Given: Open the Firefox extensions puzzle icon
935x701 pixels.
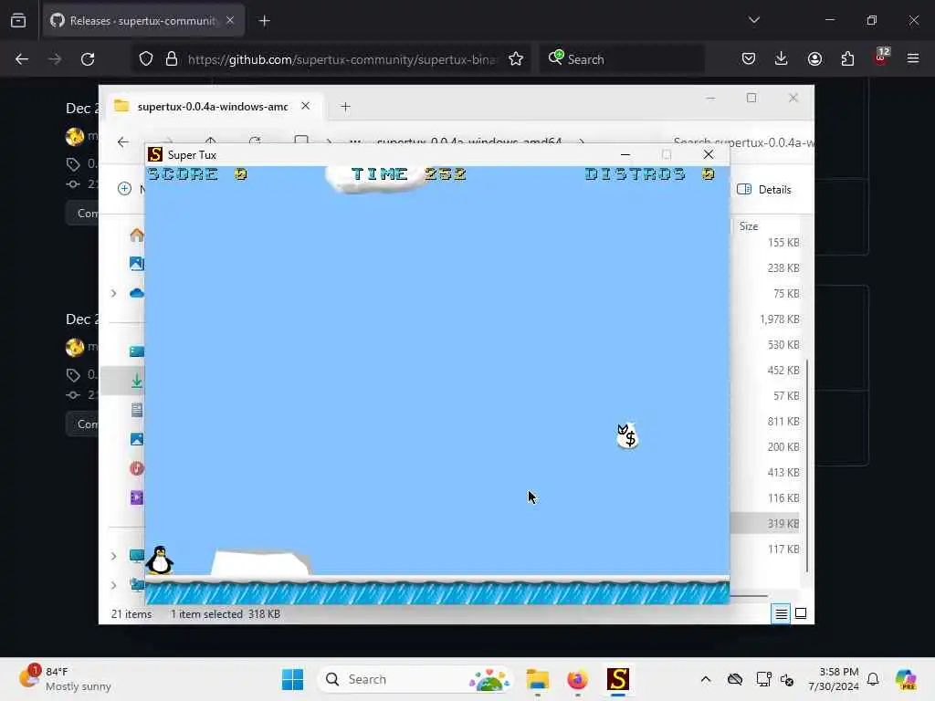Looking at the screenshot, I should (x=847, y=59).
